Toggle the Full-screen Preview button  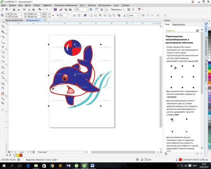91,9
